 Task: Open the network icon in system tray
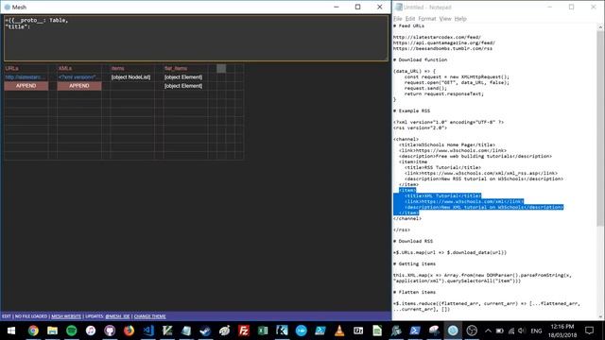[511, 331]
